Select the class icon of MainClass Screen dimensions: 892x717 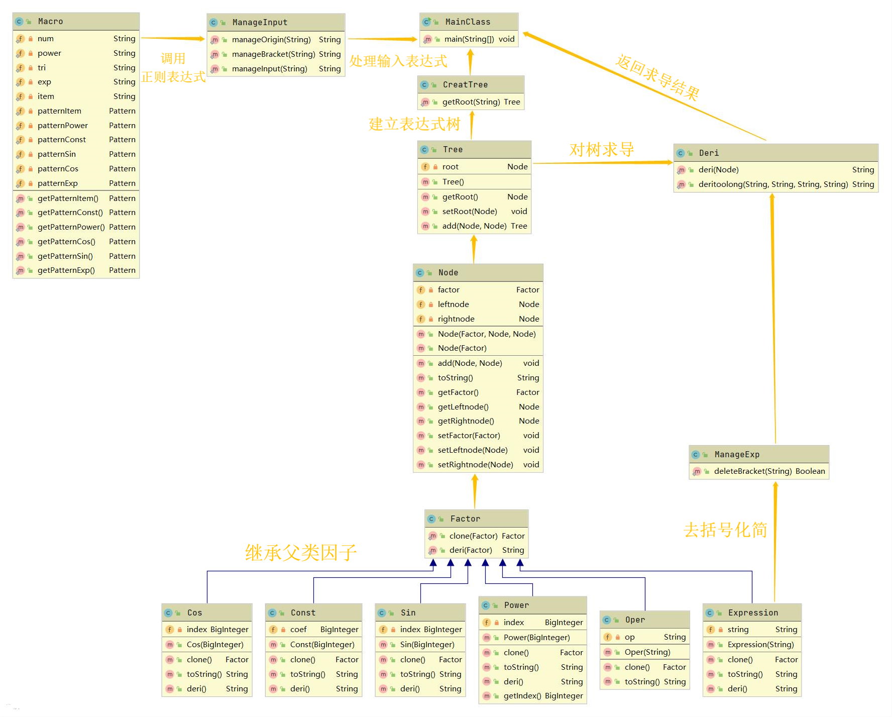[x=426, y=22]
